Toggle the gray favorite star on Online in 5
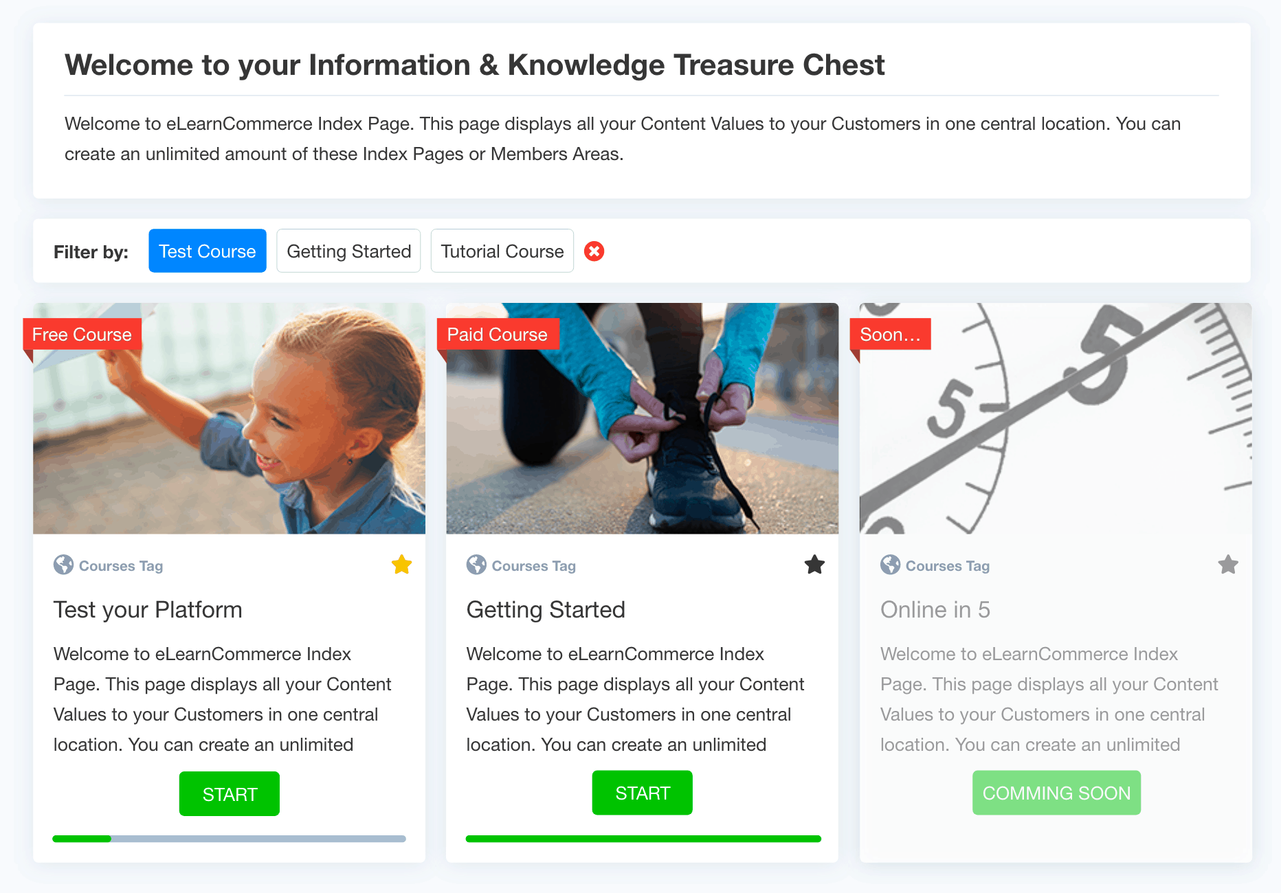This screenshot has height=893, width=1281. click(1228, 565)
